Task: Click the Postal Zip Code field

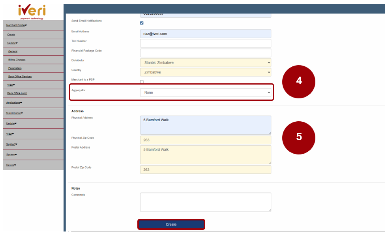Action: coord(206,169)
